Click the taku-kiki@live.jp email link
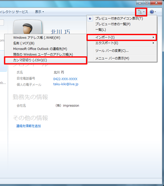Image resolution: width=164 pixels, height=186 pixels. click(66, 84)
